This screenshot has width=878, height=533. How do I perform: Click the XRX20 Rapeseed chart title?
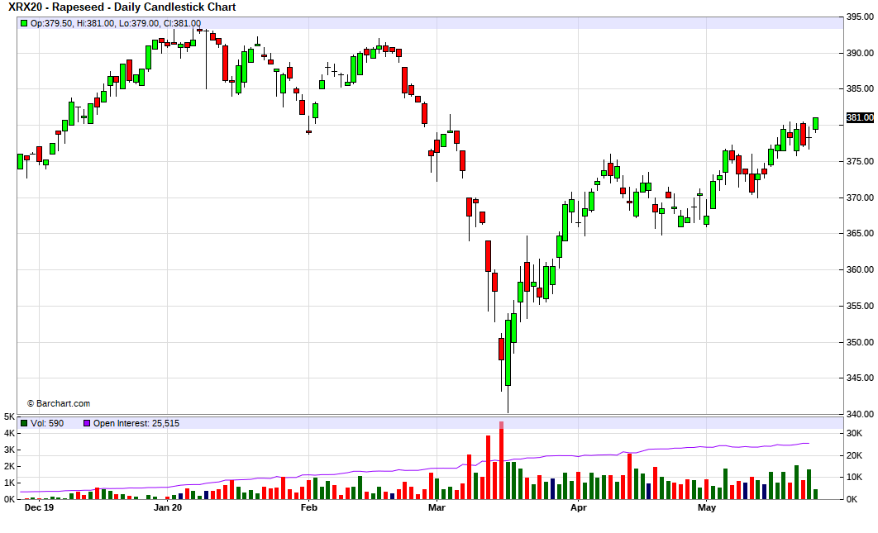[122, 7]
